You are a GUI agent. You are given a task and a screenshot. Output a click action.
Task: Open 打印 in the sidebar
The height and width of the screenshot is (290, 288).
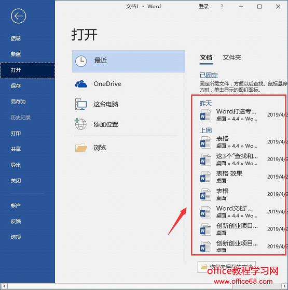point(16,133)
